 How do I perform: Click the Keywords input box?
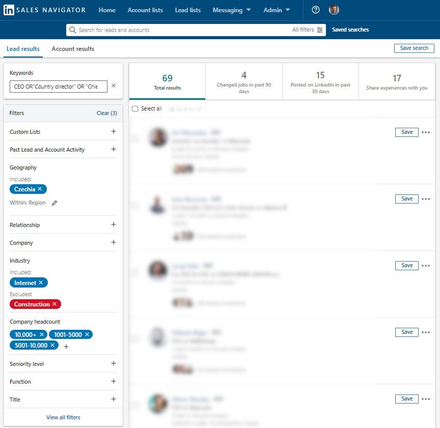59,87
